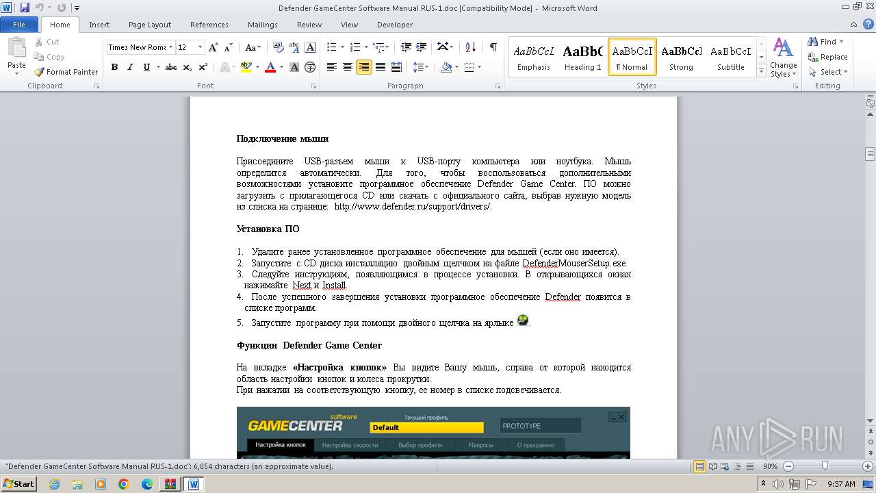Click the Replace button
This screenshot has height=493, width=876.
[827, 57]
